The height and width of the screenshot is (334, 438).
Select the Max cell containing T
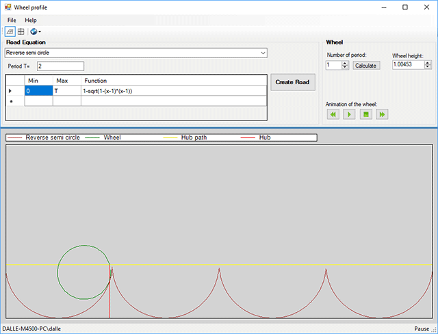point(67,91)
